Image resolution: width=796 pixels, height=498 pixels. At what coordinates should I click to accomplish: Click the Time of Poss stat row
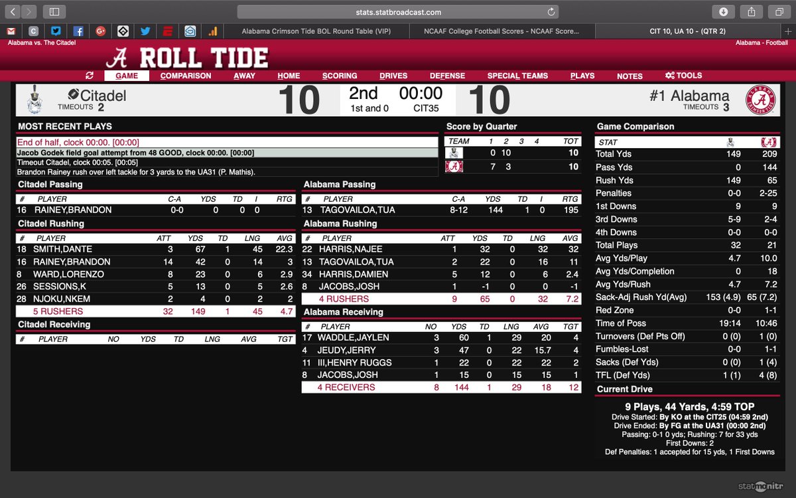(688, 323)
